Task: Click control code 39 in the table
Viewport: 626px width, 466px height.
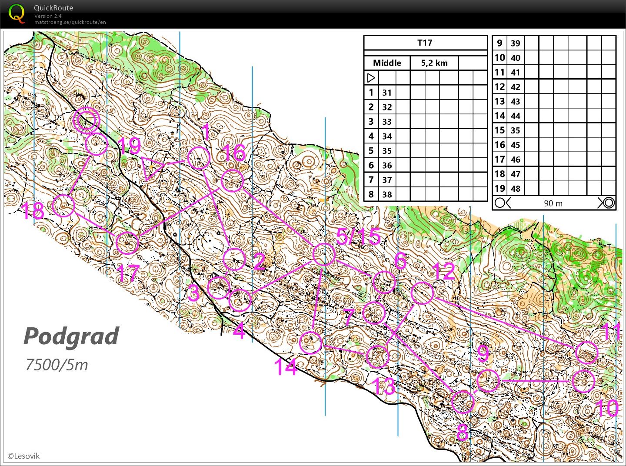Action: 516,43
